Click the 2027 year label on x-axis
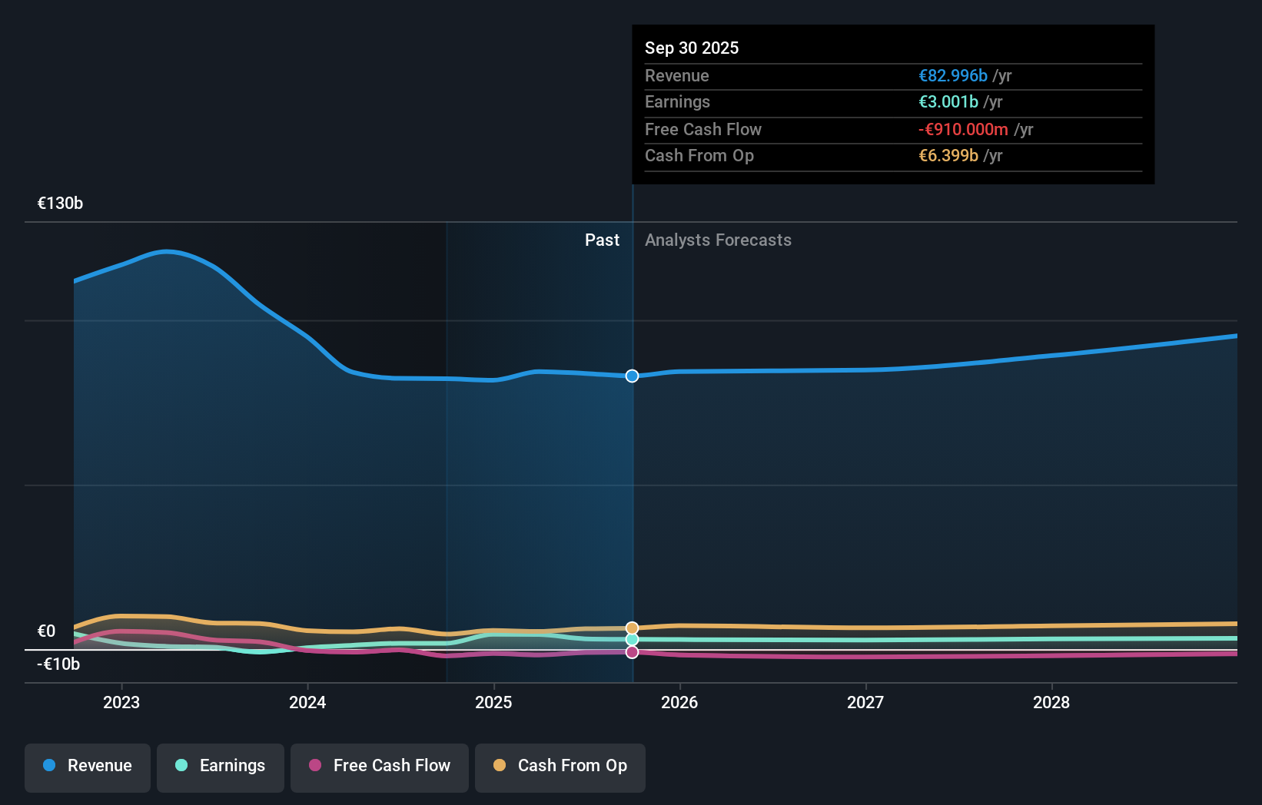The image size is (1262, 805). tap(865, 702)
